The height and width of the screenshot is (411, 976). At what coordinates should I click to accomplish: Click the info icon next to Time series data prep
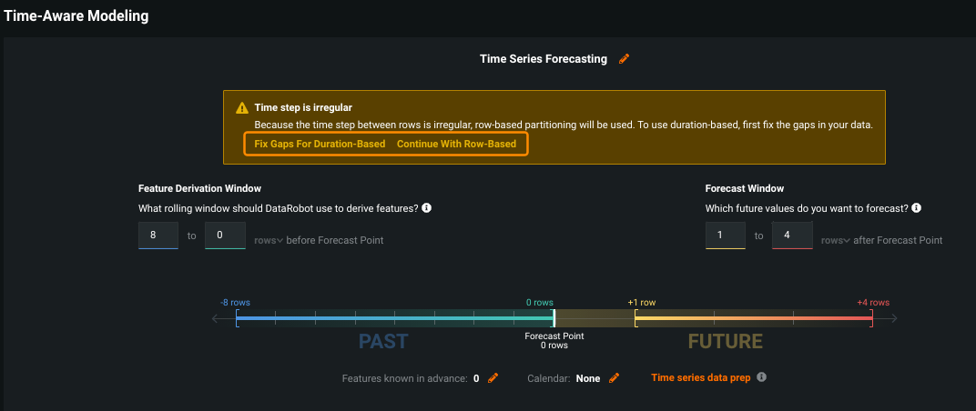pos(762,377)
